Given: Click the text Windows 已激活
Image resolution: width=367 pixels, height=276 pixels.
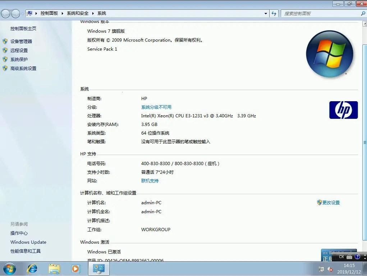Looking at the screenshot, I should tap(104, 252).
